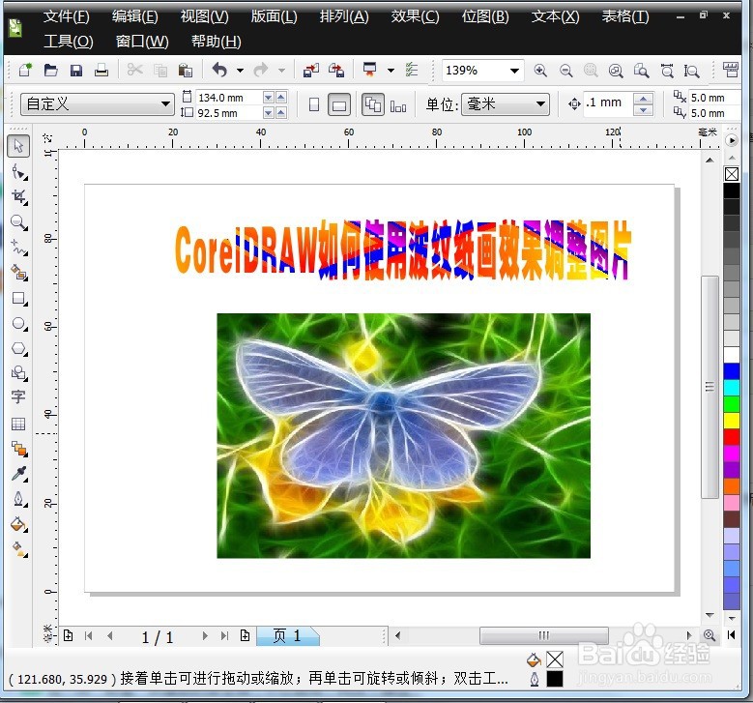Click the page width 134.0 mm field
The width and height of the screenshot is (753, 703).
point(228,98)
